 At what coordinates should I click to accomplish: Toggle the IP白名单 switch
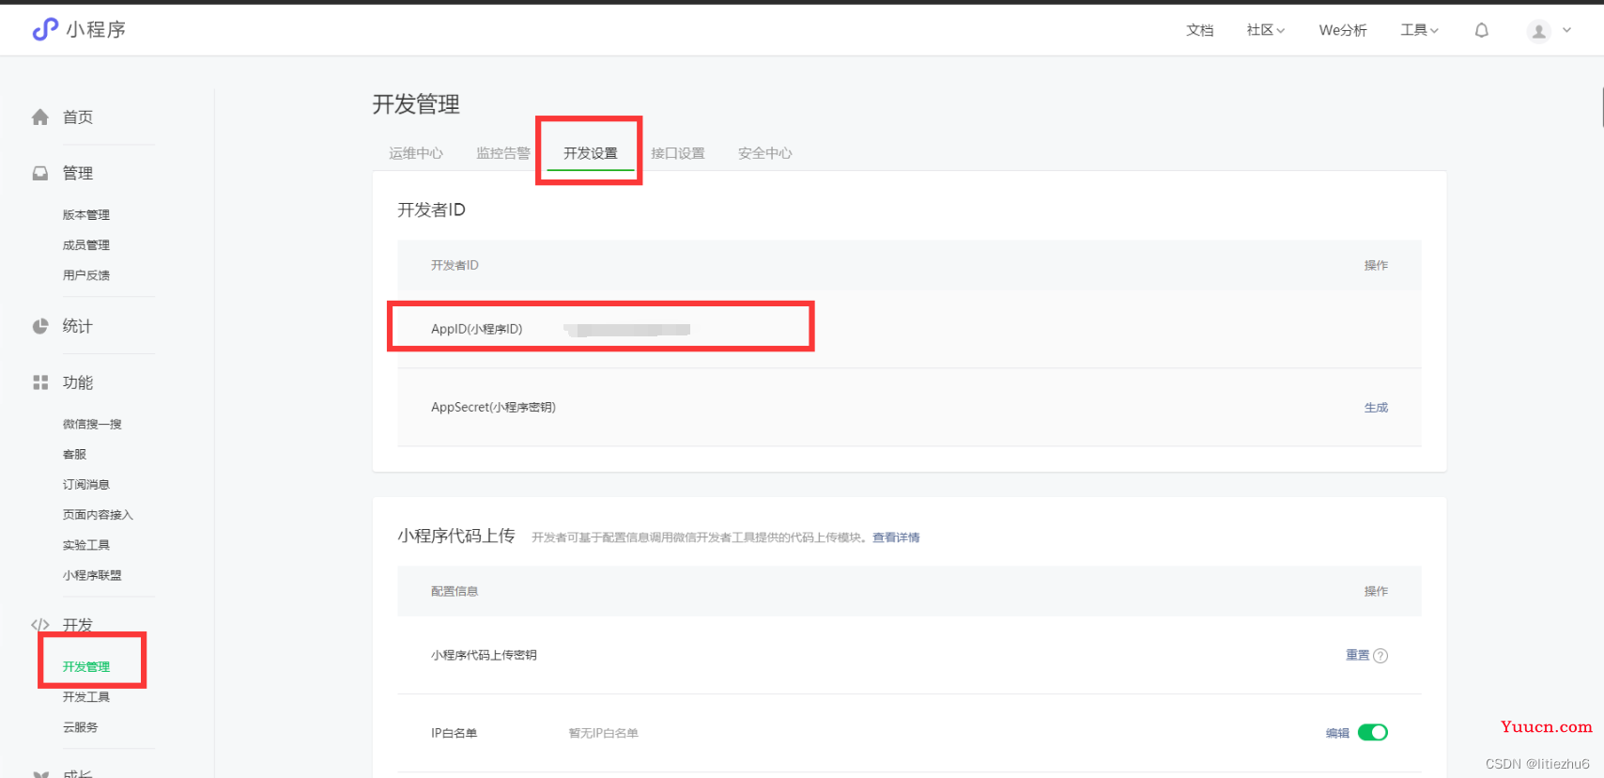point(1373,733)
